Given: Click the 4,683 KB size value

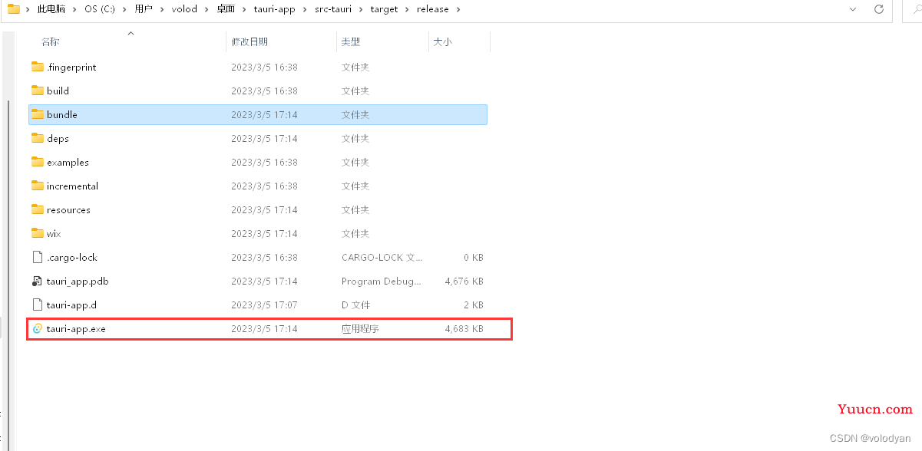Looking at the screenshot, I should (x=464, y=328).
